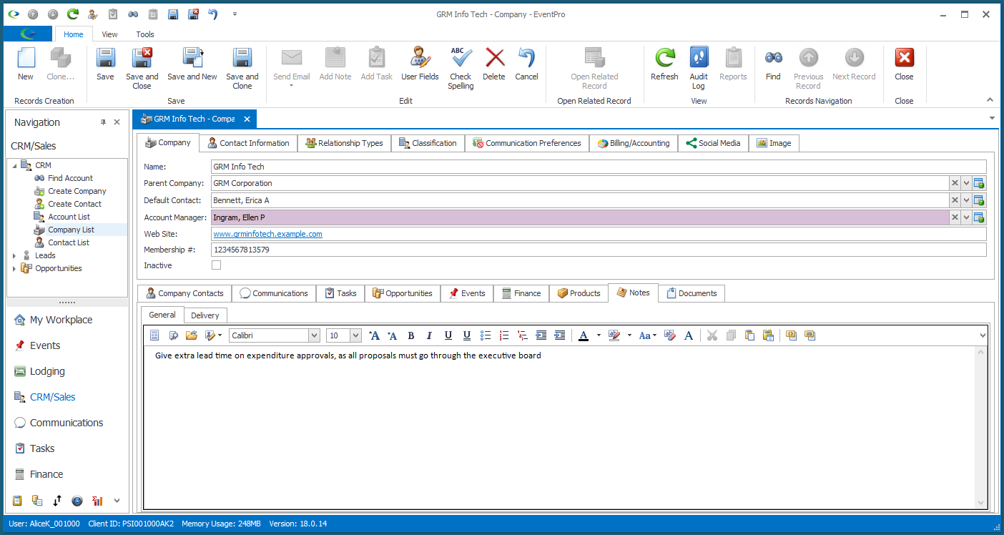Click the quick access toolbar refresh arrow

[x=73, y=14]
